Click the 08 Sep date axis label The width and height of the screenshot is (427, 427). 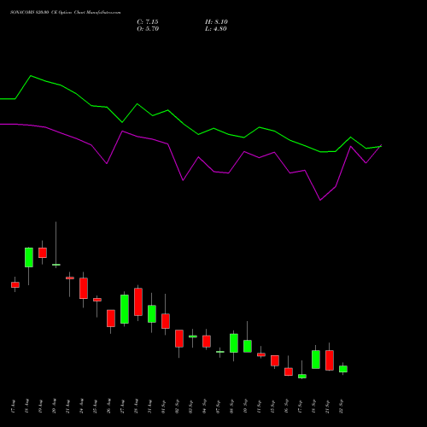(231, 407)
